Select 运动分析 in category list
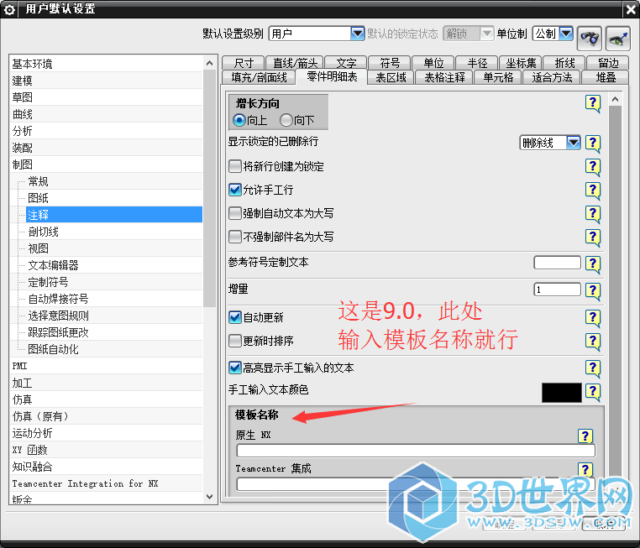 (106, 433)
